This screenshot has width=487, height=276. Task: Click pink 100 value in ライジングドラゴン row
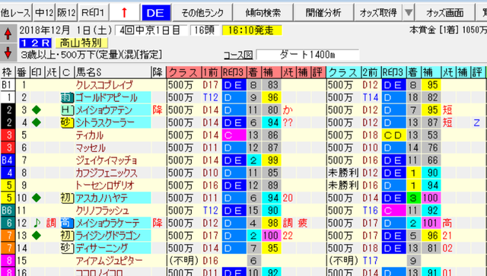pos(271,236)
